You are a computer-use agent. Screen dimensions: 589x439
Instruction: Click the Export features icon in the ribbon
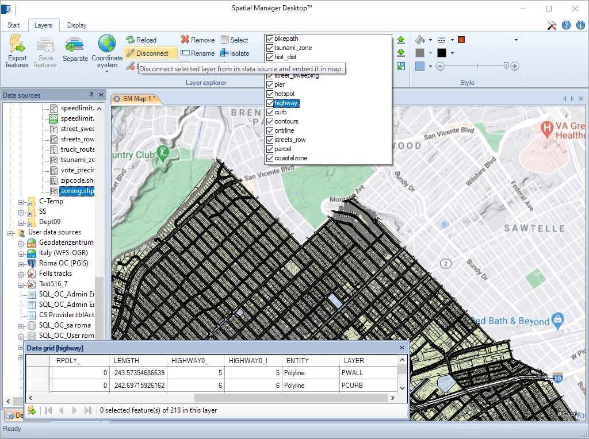point(17,44)
